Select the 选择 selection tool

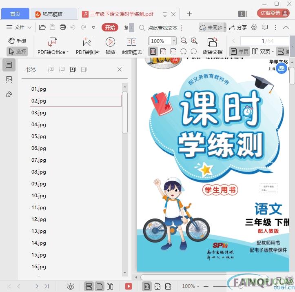pos(17,51)
